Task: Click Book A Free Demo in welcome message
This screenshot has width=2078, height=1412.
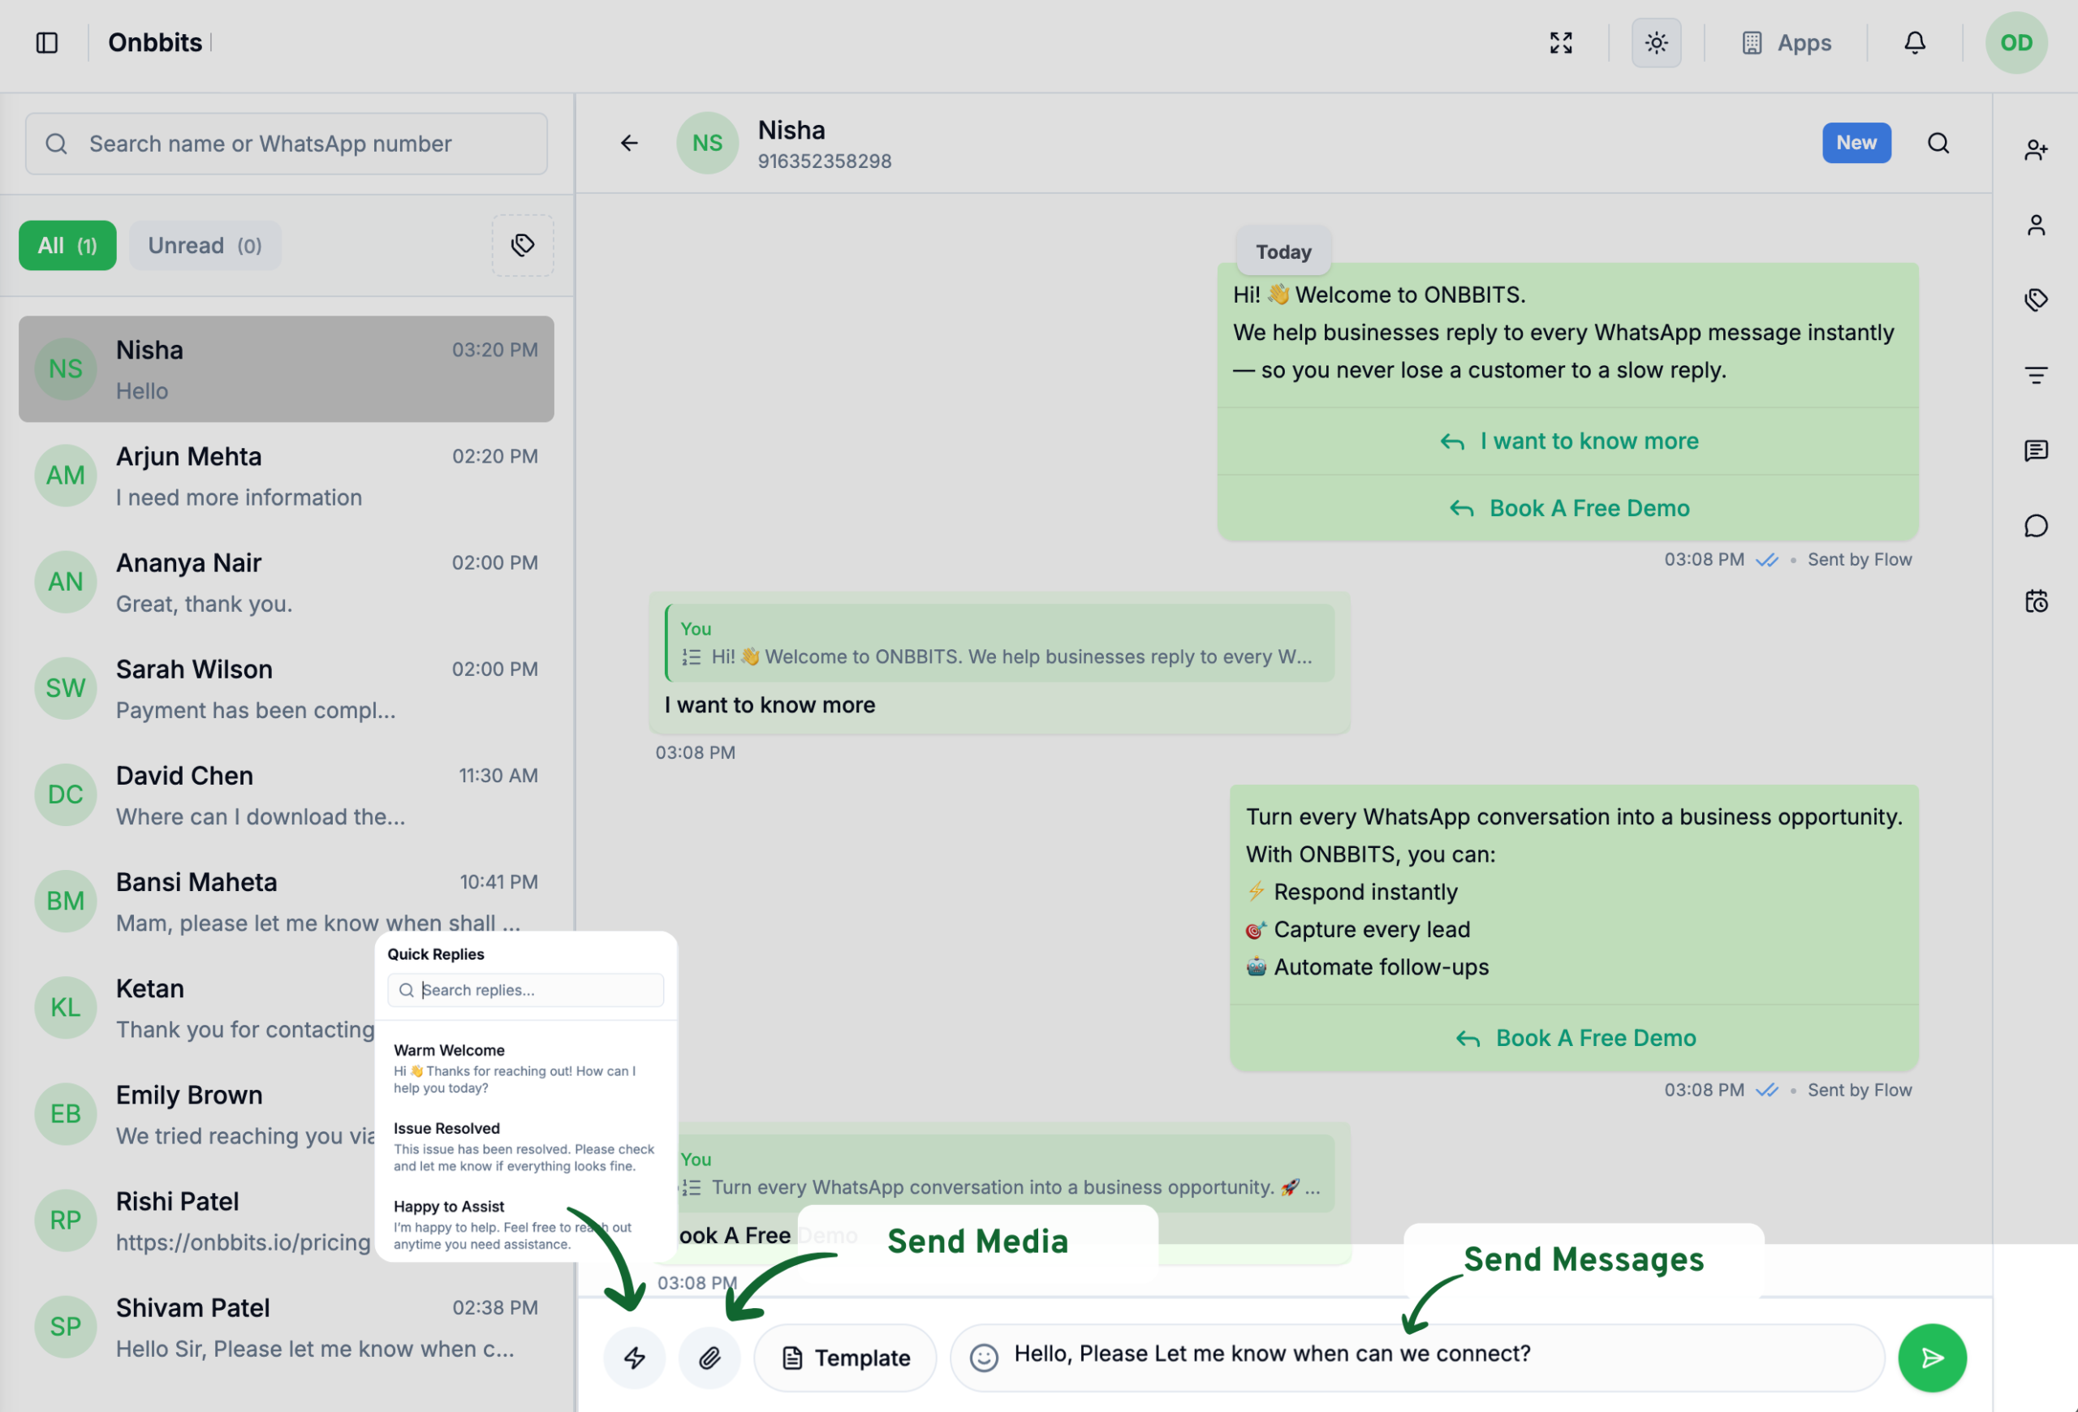Action: [1568, 509]
